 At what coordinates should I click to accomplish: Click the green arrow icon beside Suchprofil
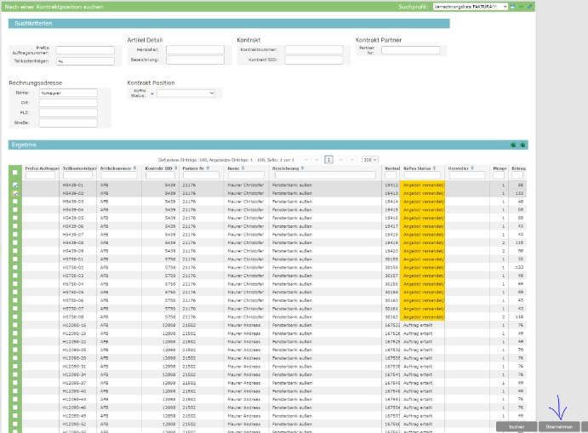pos(521,6)
